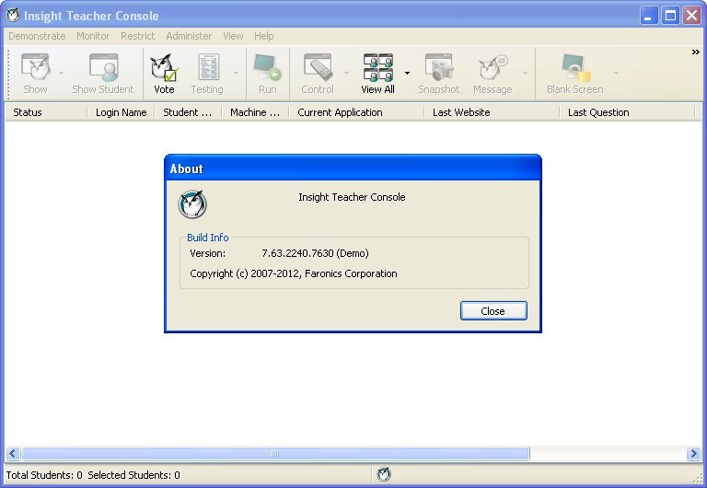Click the owl logo in About dialog
707x488 pixels.
click(x=192, y=204)
